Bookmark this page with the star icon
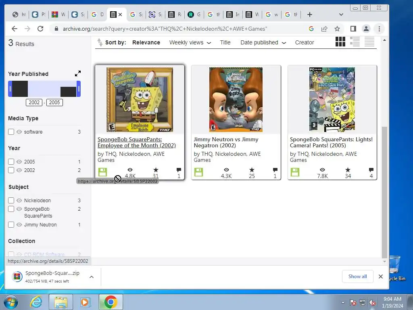The image size is (413, 310). [337, 29]
